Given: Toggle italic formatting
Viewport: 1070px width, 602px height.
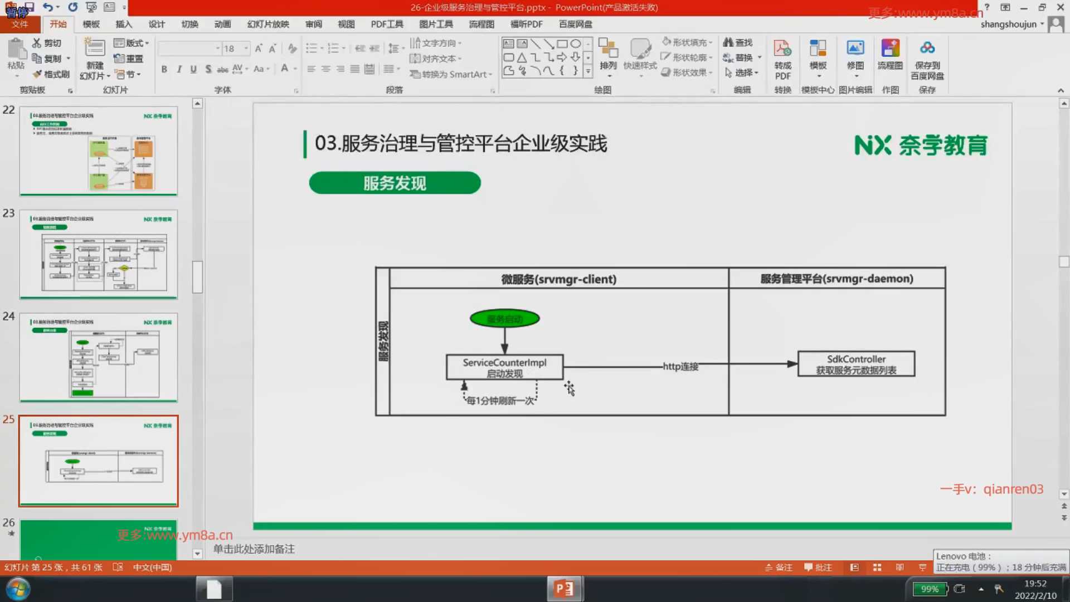Looking at the screenshot, I should pyautogui.click(x=179, y=69).
